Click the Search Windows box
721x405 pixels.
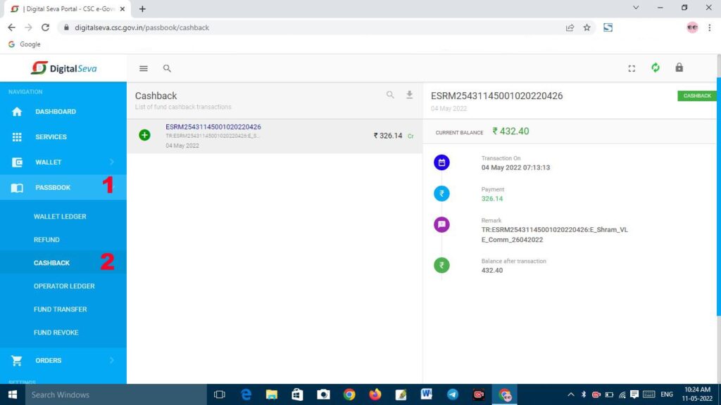(x=116, y=394)
